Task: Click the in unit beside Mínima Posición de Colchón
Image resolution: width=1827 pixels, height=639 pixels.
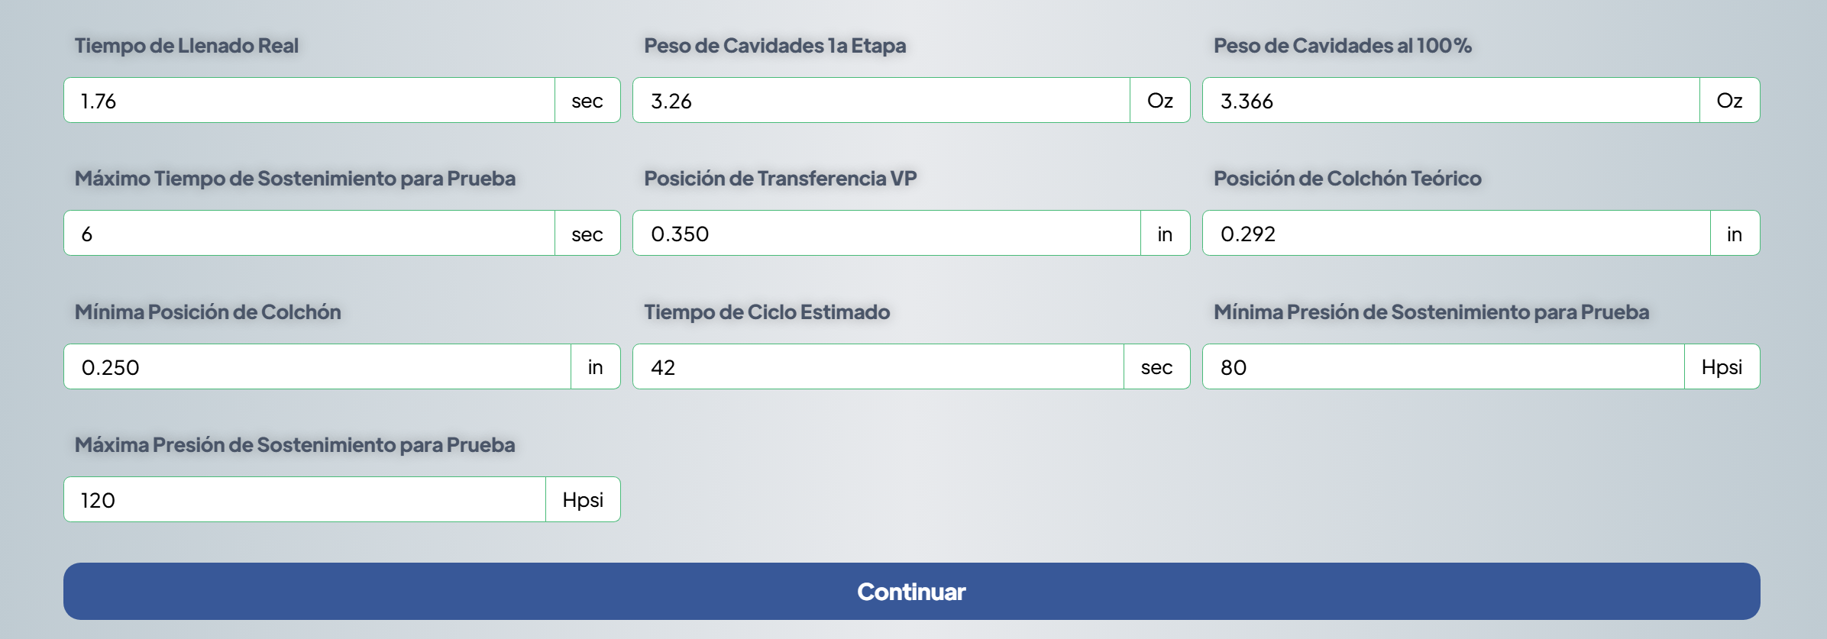Action: pyautogui.click(x=595, y=366)
